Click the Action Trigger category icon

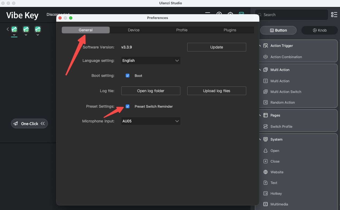point(266,46)
